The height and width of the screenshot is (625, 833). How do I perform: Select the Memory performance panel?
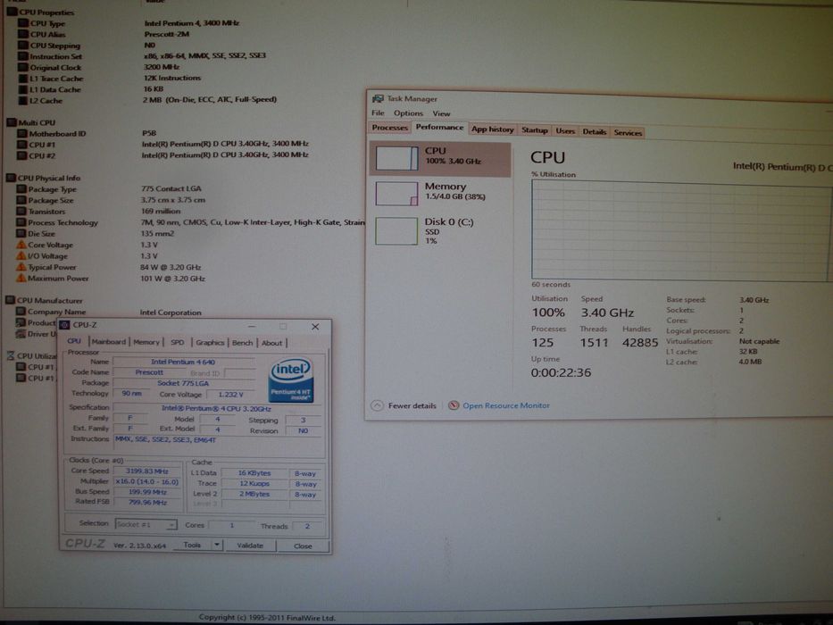point(440,193)
